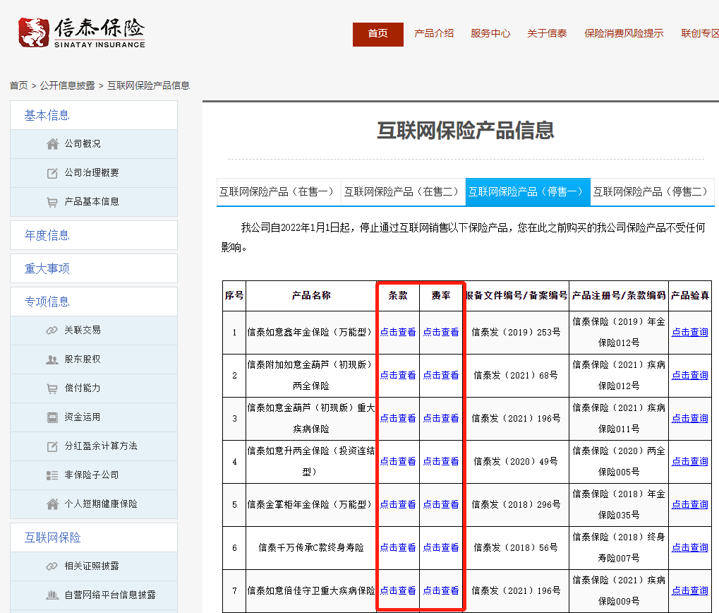Click the link icon beside 关联交易
719x613 pixels.
pyautogui.click(x=52, y=331)
